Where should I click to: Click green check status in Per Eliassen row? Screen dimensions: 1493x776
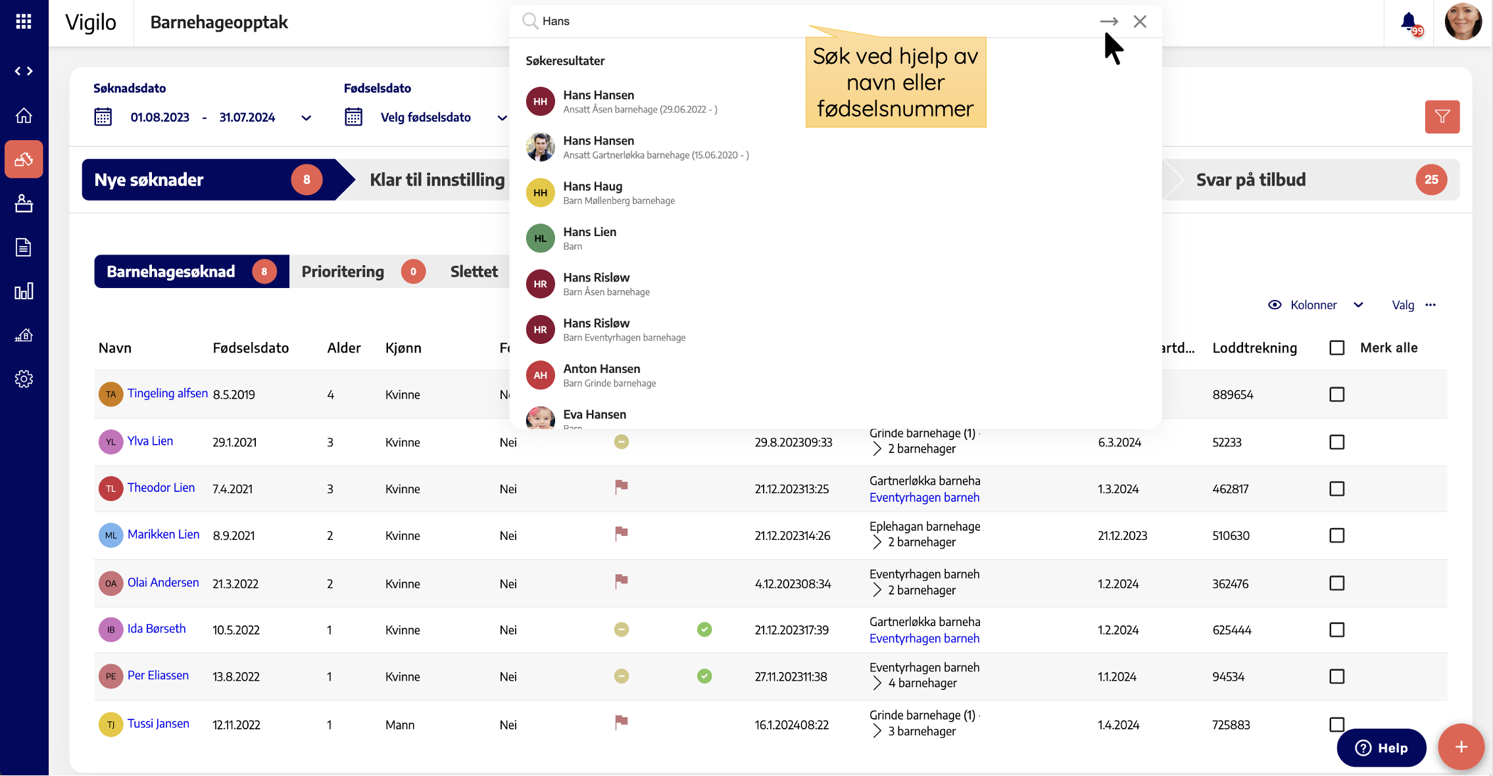click(x=704, y=676)
